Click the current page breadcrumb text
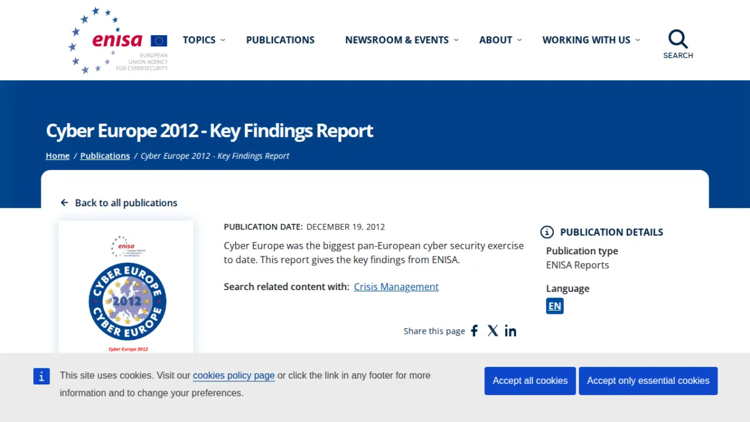This screenshot has height=422, width=750. coord(215,156)
